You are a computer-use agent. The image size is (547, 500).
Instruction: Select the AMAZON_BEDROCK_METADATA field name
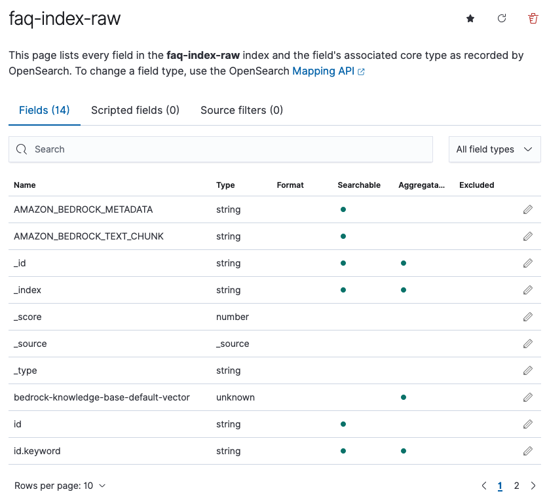pyautogui.click(x=83, y=209)
